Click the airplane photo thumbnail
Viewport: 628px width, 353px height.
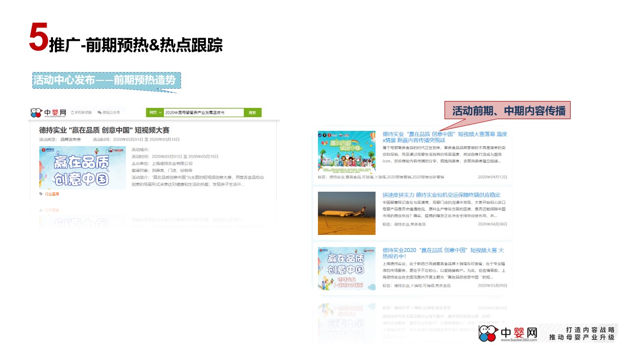click(346, 213)
